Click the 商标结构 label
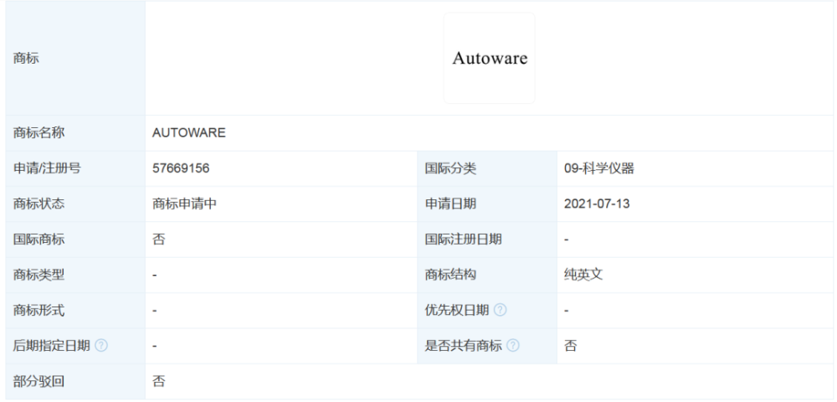The height and width of the screenshot is (402, 837). (x=450, y=275)
